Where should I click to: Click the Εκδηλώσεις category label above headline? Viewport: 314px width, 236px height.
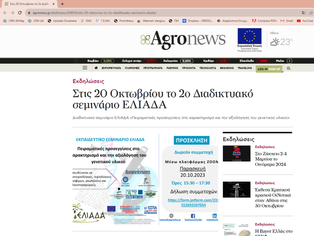coord(88,81)
